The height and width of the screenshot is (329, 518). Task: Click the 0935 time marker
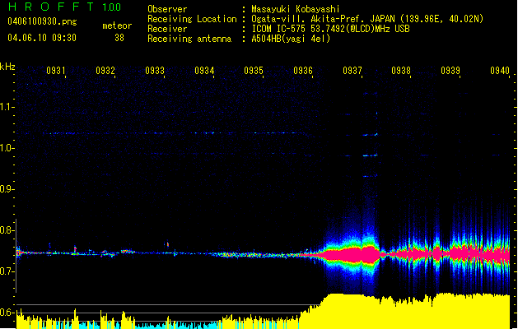tap(254, 71)
